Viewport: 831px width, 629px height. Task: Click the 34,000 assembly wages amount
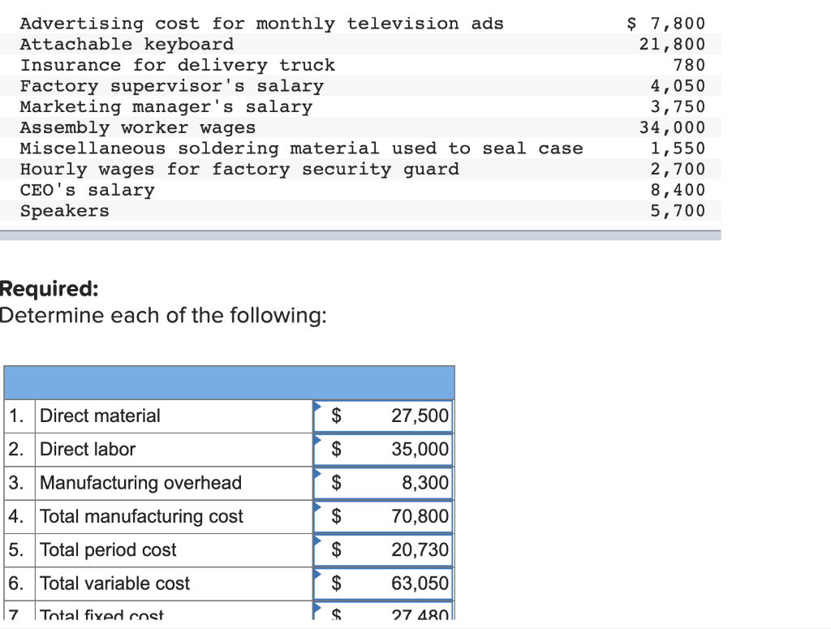pos(672,127)
